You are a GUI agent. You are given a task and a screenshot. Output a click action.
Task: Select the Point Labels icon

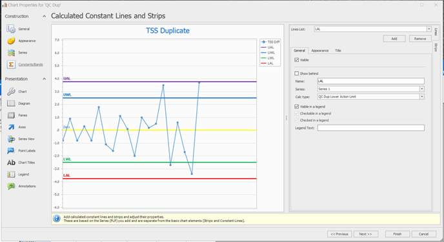11,150
